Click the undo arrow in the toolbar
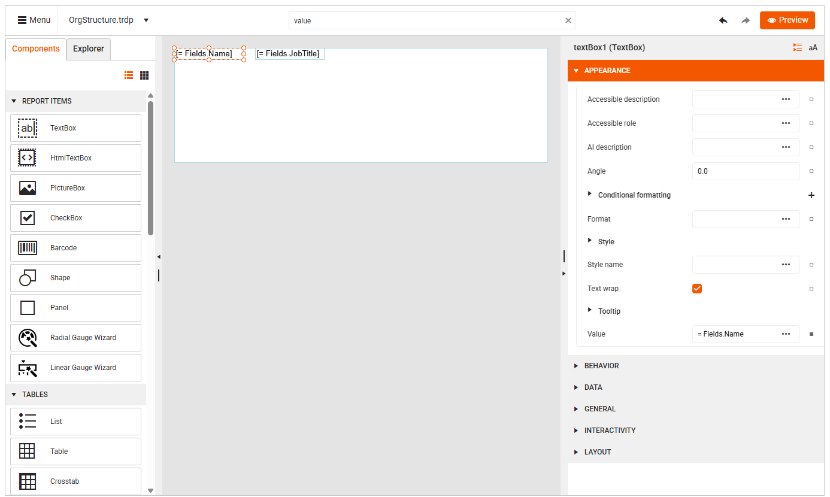This screenshot has width=830, height=497. (723, 20)
